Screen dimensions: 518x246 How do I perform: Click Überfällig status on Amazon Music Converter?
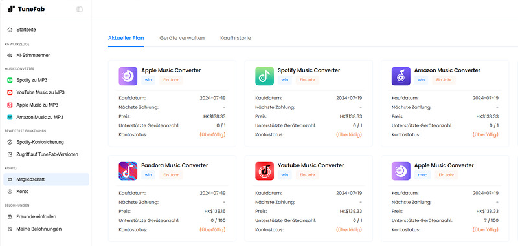(486, 134)
